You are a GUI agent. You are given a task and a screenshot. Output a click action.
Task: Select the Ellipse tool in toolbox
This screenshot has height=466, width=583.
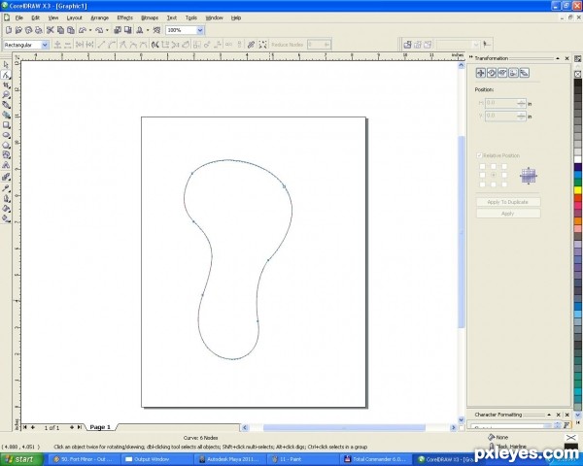[6, 135]
